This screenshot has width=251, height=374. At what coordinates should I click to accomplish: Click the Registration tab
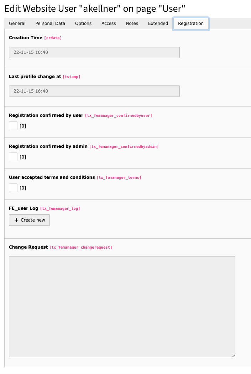[x=191, y=24]
